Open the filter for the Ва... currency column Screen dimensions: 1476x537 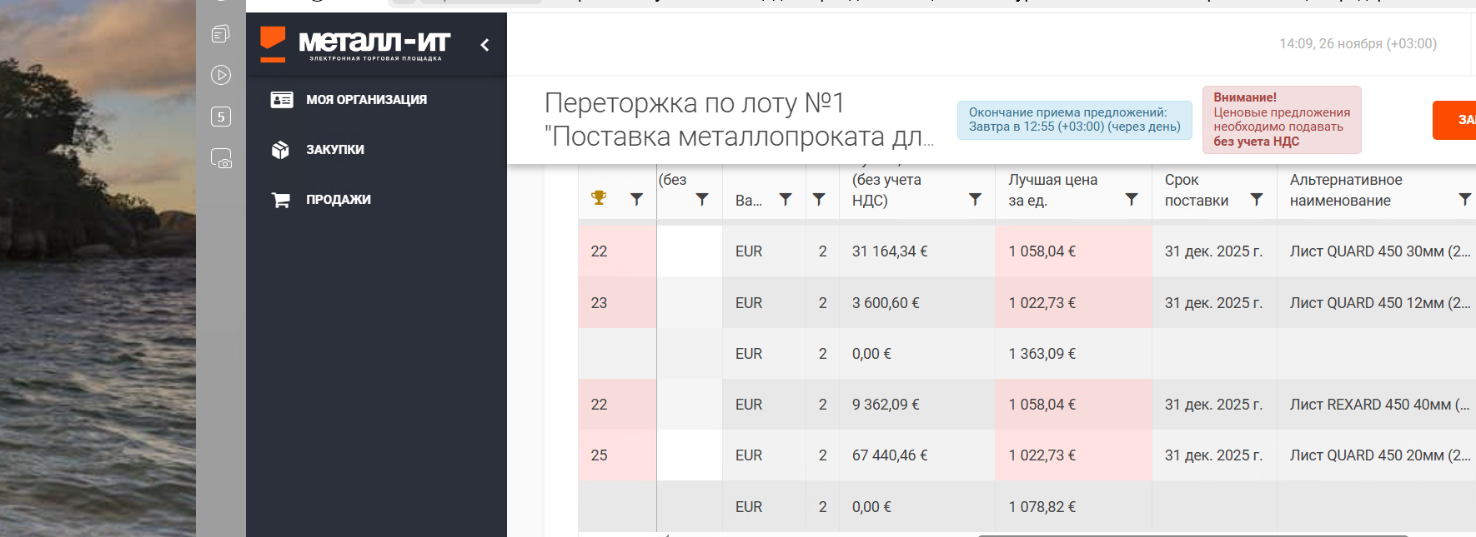pos(786,199)
